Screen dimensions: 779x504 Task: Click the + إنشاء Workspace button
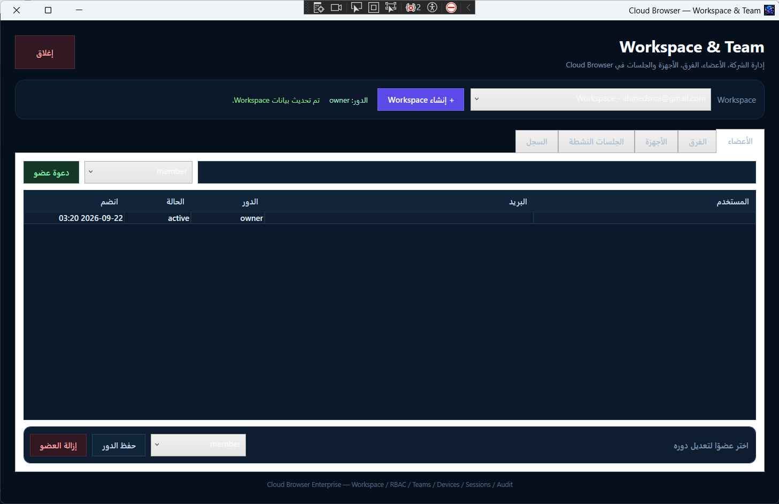click(421, 100)
